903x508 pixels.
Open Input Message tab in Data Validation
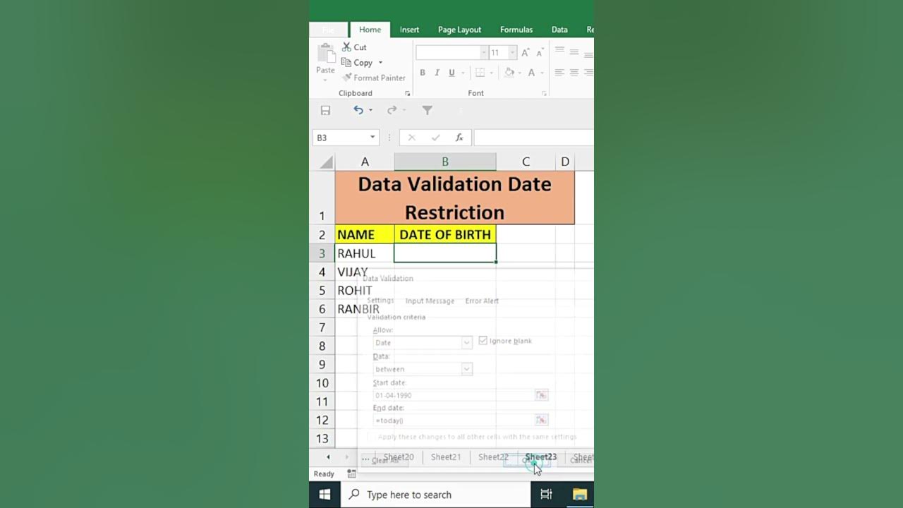(x=430, y=301)
